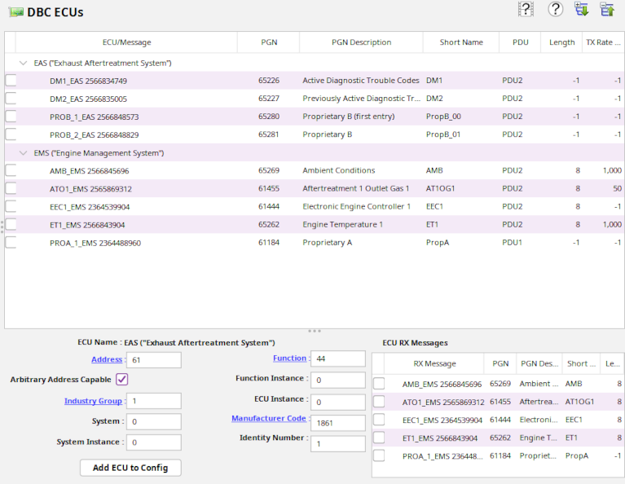
Task: Tick the AMB_EMS checkbox in ECU RX Messages
Action: click(379, 384)
